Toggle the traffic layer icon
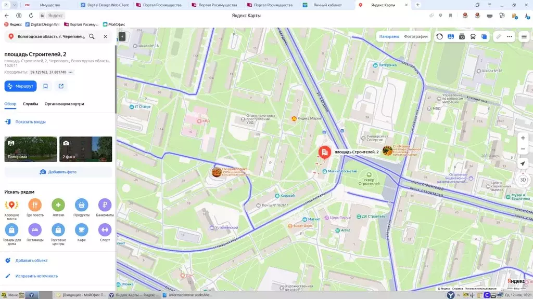This screenshot has height=299, width=533. coord(440,36)
